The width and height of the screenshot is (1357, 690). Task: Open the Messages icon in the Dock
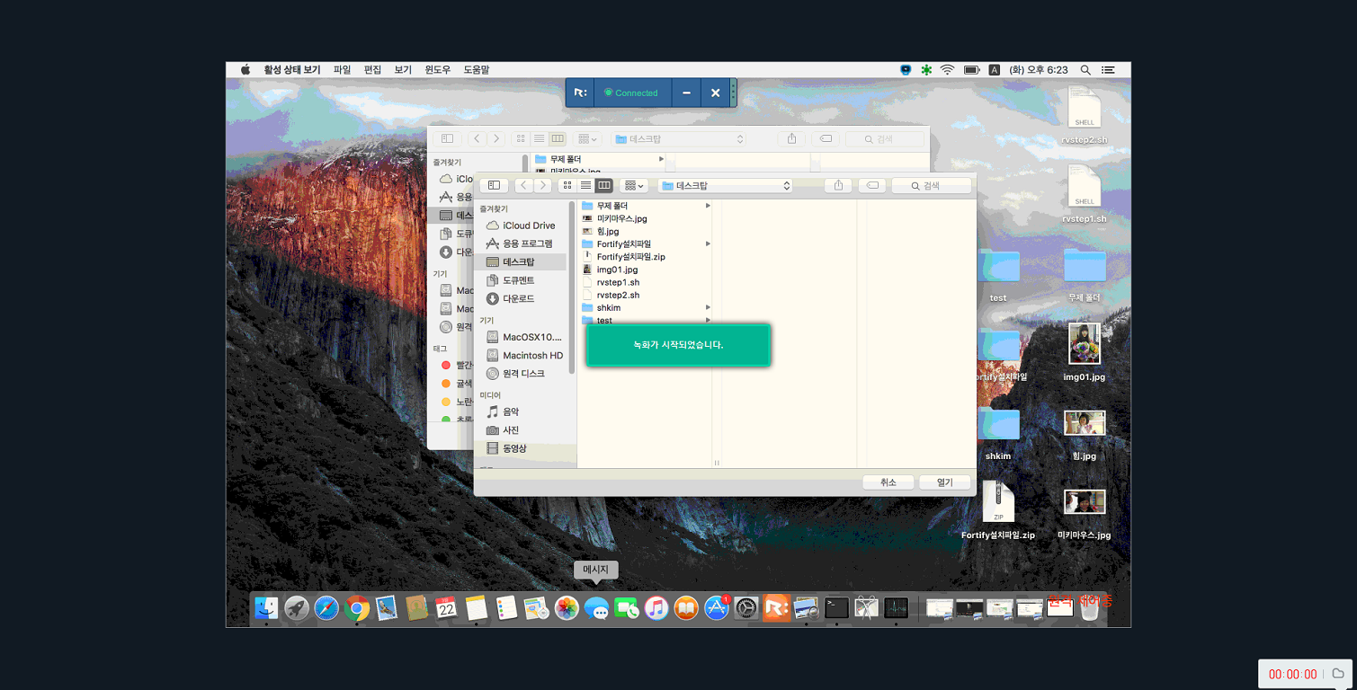pos(596,608)
